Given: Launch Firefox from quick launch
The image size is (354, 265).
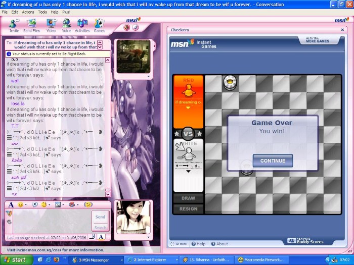Looking at the screenshot, I should [57, 259].
